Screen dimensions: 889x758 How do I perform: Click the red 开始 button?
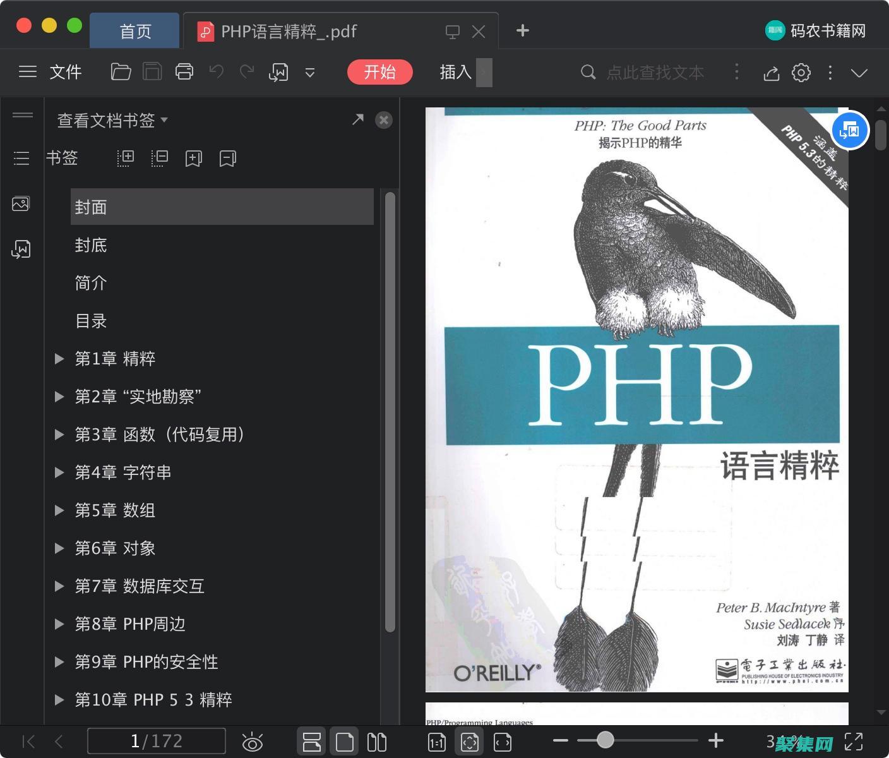pyautogui.click(x=379, y=72)
